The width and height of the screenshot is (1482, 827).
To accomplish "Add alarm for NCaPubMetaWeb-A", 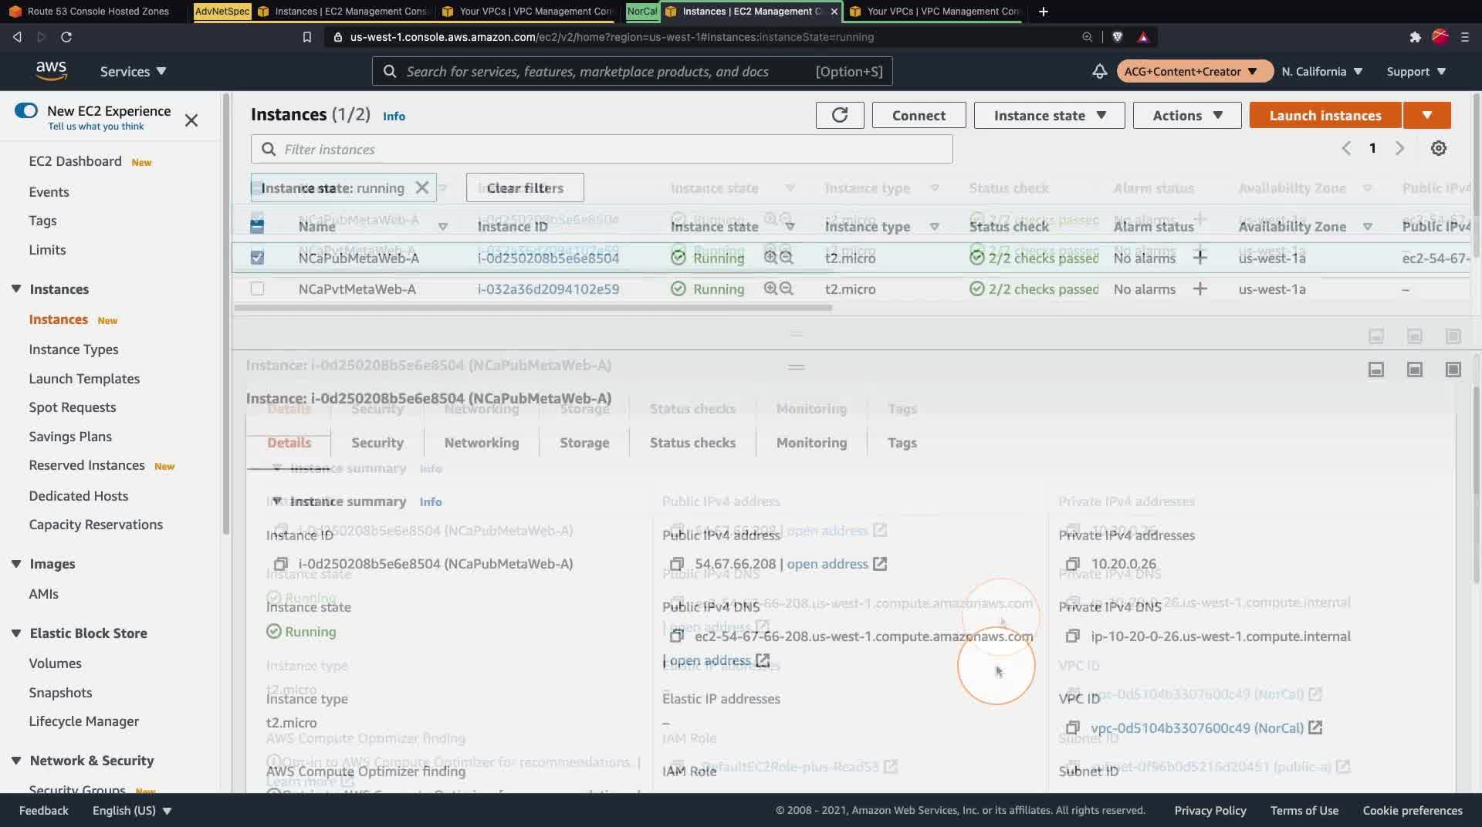I will coord(1199,257).
